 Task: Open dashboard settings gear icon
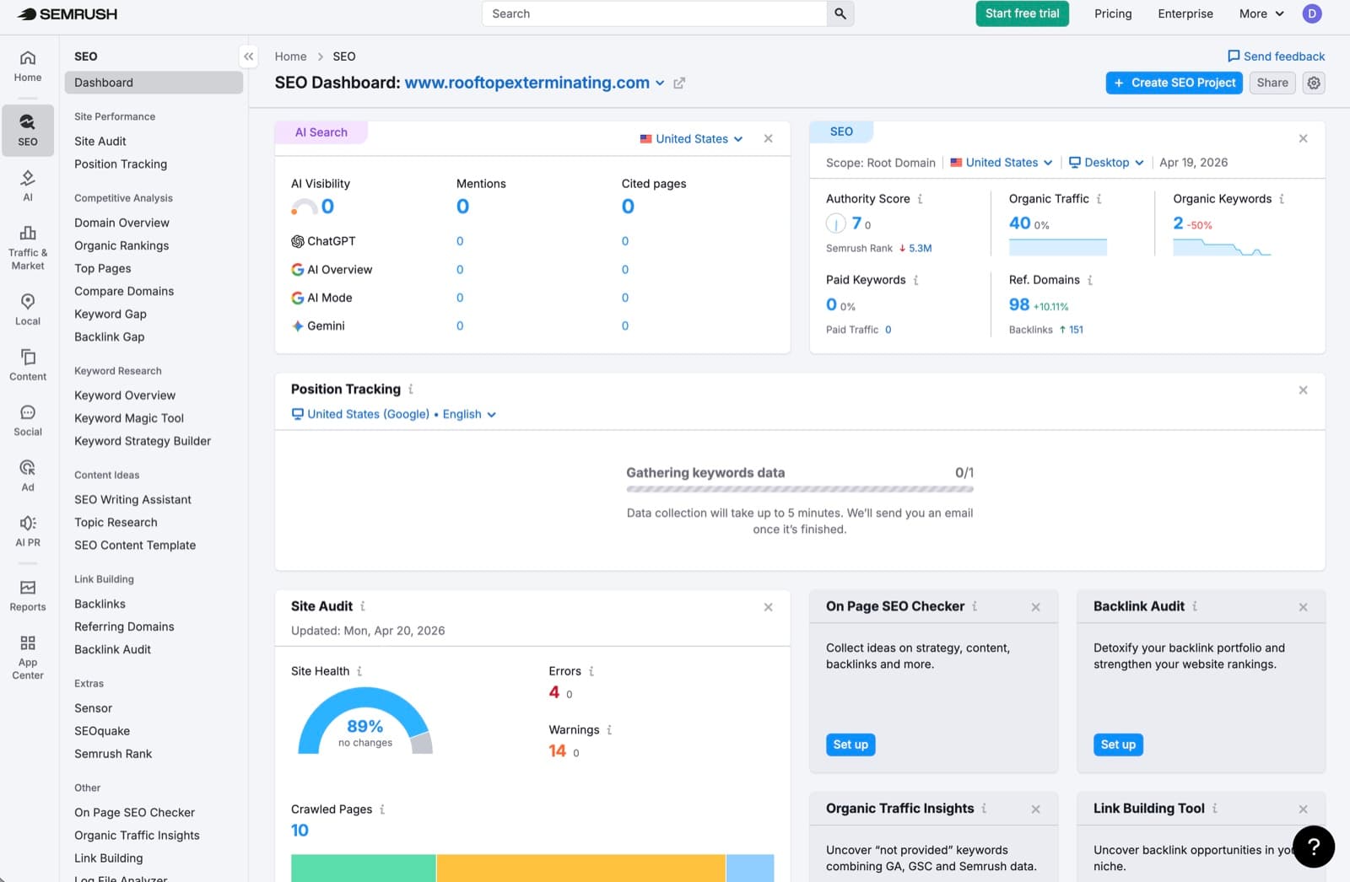(x=1314, y=83)
